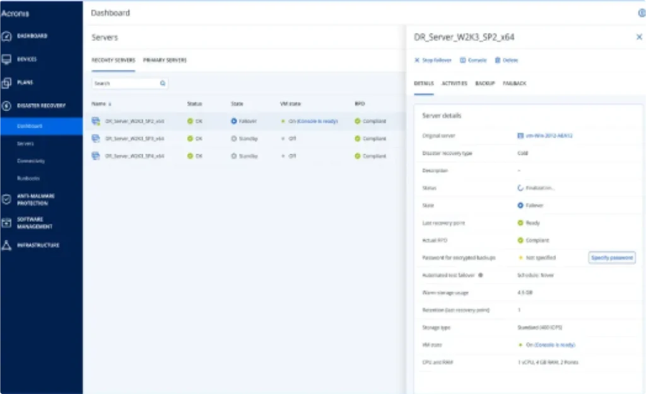Click the server icon of DR_Server_W2K3_SP4_x64 row

click(x=96, y=156)
